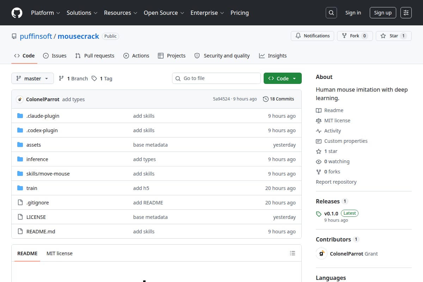Click the repository icon before puffinsoft
This screenshot has width=423, height=282.
click(x=14, y=36)
